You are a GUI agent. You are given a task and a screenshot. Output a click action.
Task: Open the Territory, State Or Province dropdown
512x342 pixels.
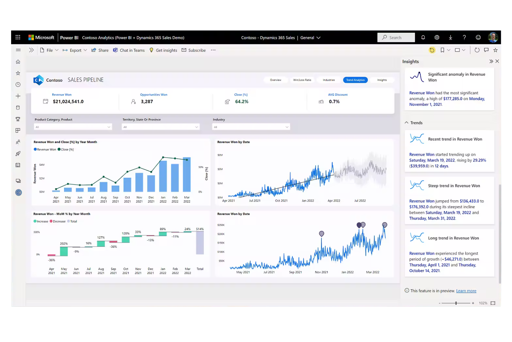click(x=161, y=127)
